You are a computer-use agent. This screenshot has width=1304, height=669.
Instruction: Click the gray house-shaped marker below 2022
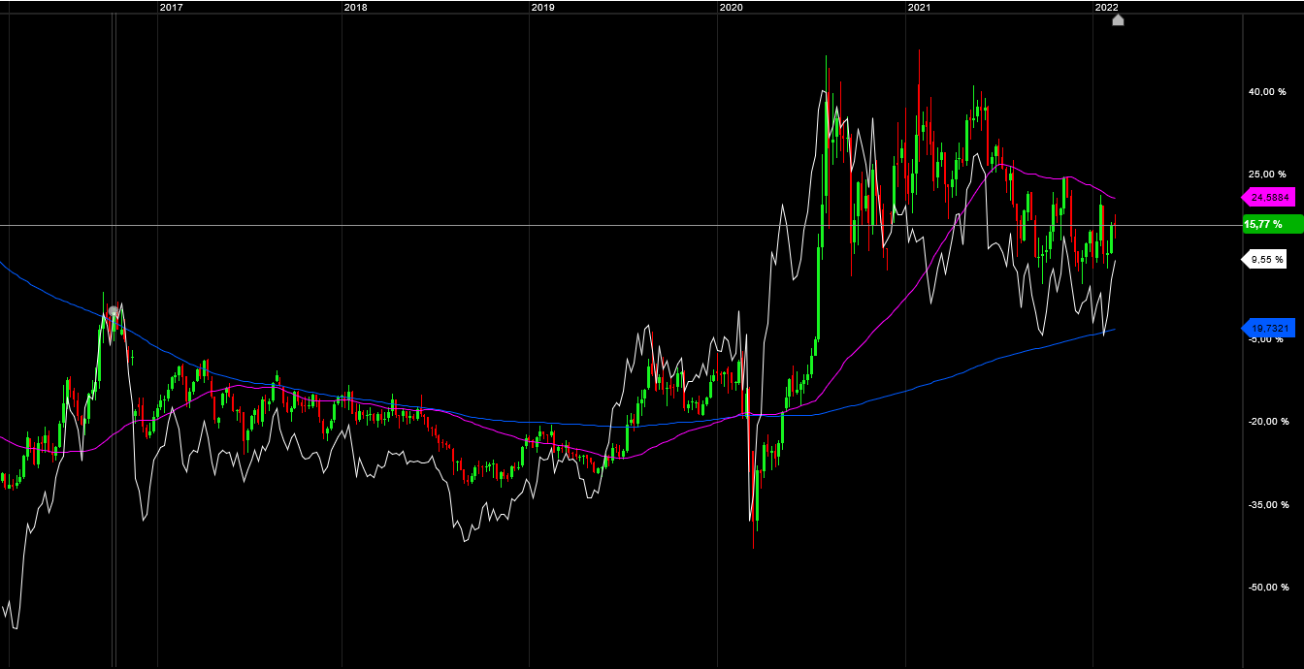click(x=1118, y=19)
